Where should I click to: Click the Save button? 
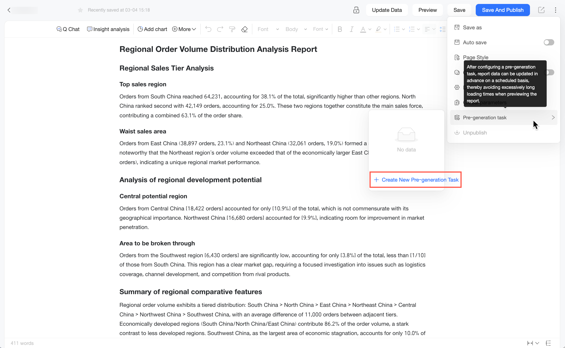459,10
